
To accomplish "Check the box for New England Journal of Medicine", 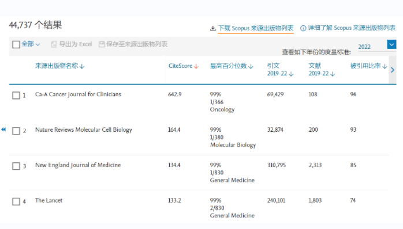I will coord(16,166).
